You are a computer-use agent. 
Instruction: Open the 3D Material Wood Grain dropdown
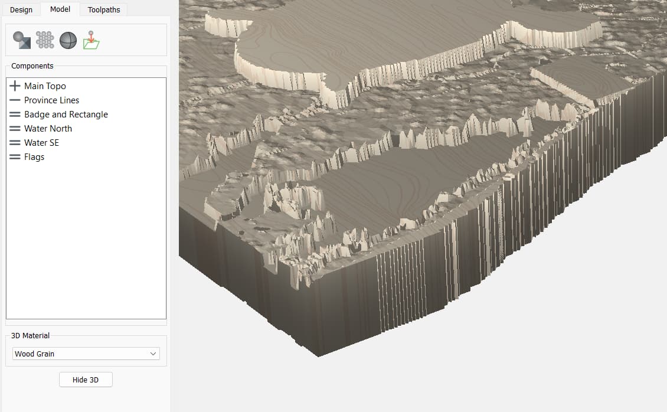click(x=86, y=354)
